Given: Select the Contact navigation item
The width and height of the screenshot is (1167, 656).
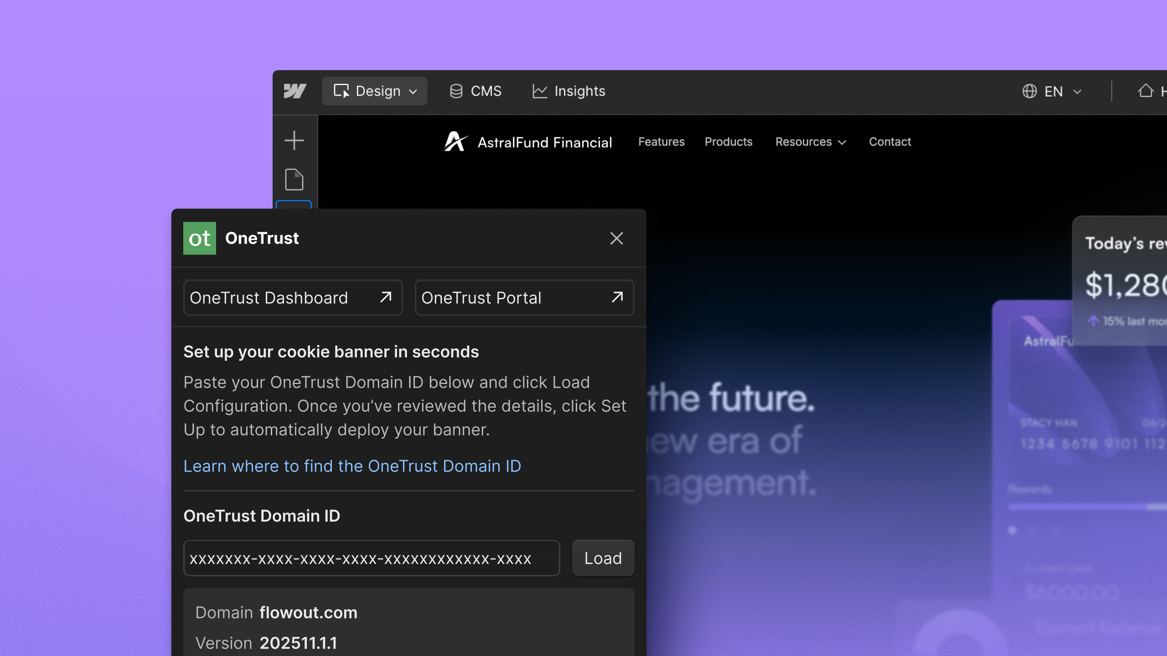Looking at the screenshot, I should [889, 142].
